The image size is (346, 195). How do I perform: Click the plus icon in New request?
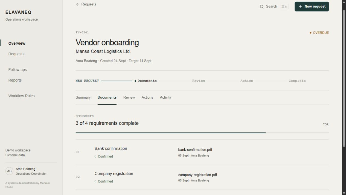(300, 7)
